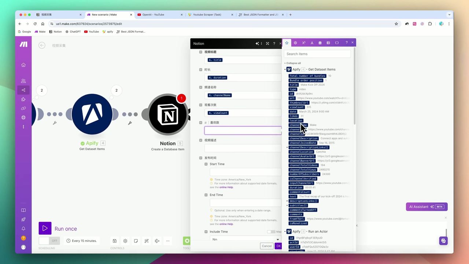Open scenario settings gear in Controls bar
Image resolution: width=469 pixels, height=264 pixels.
(125, 241)
